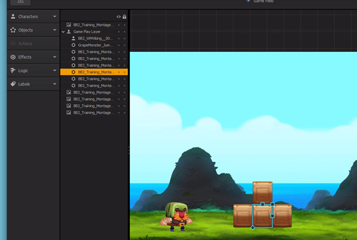Toggle visibility dot of row above Game Play Layer
This screenshot has height=240, width=357.
[119, 25]
